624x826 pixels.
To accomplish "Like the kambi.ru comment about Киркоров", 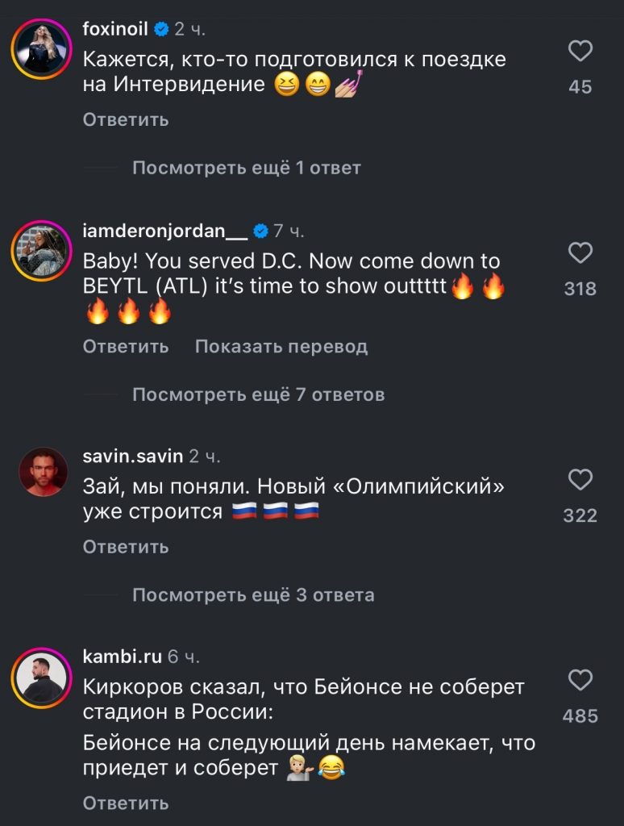I will [580, 682].
